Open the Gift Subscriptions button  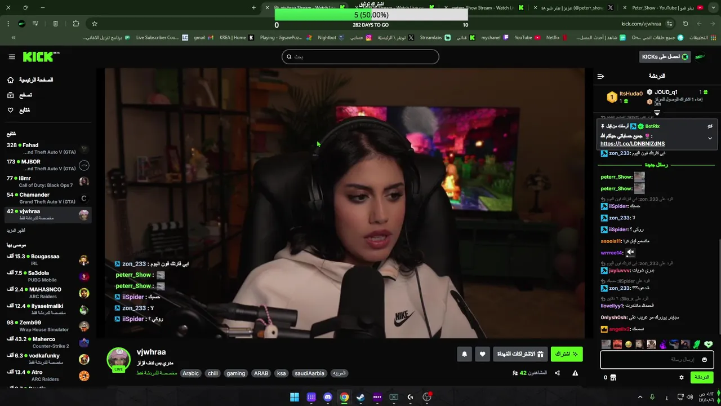point(520,354)
